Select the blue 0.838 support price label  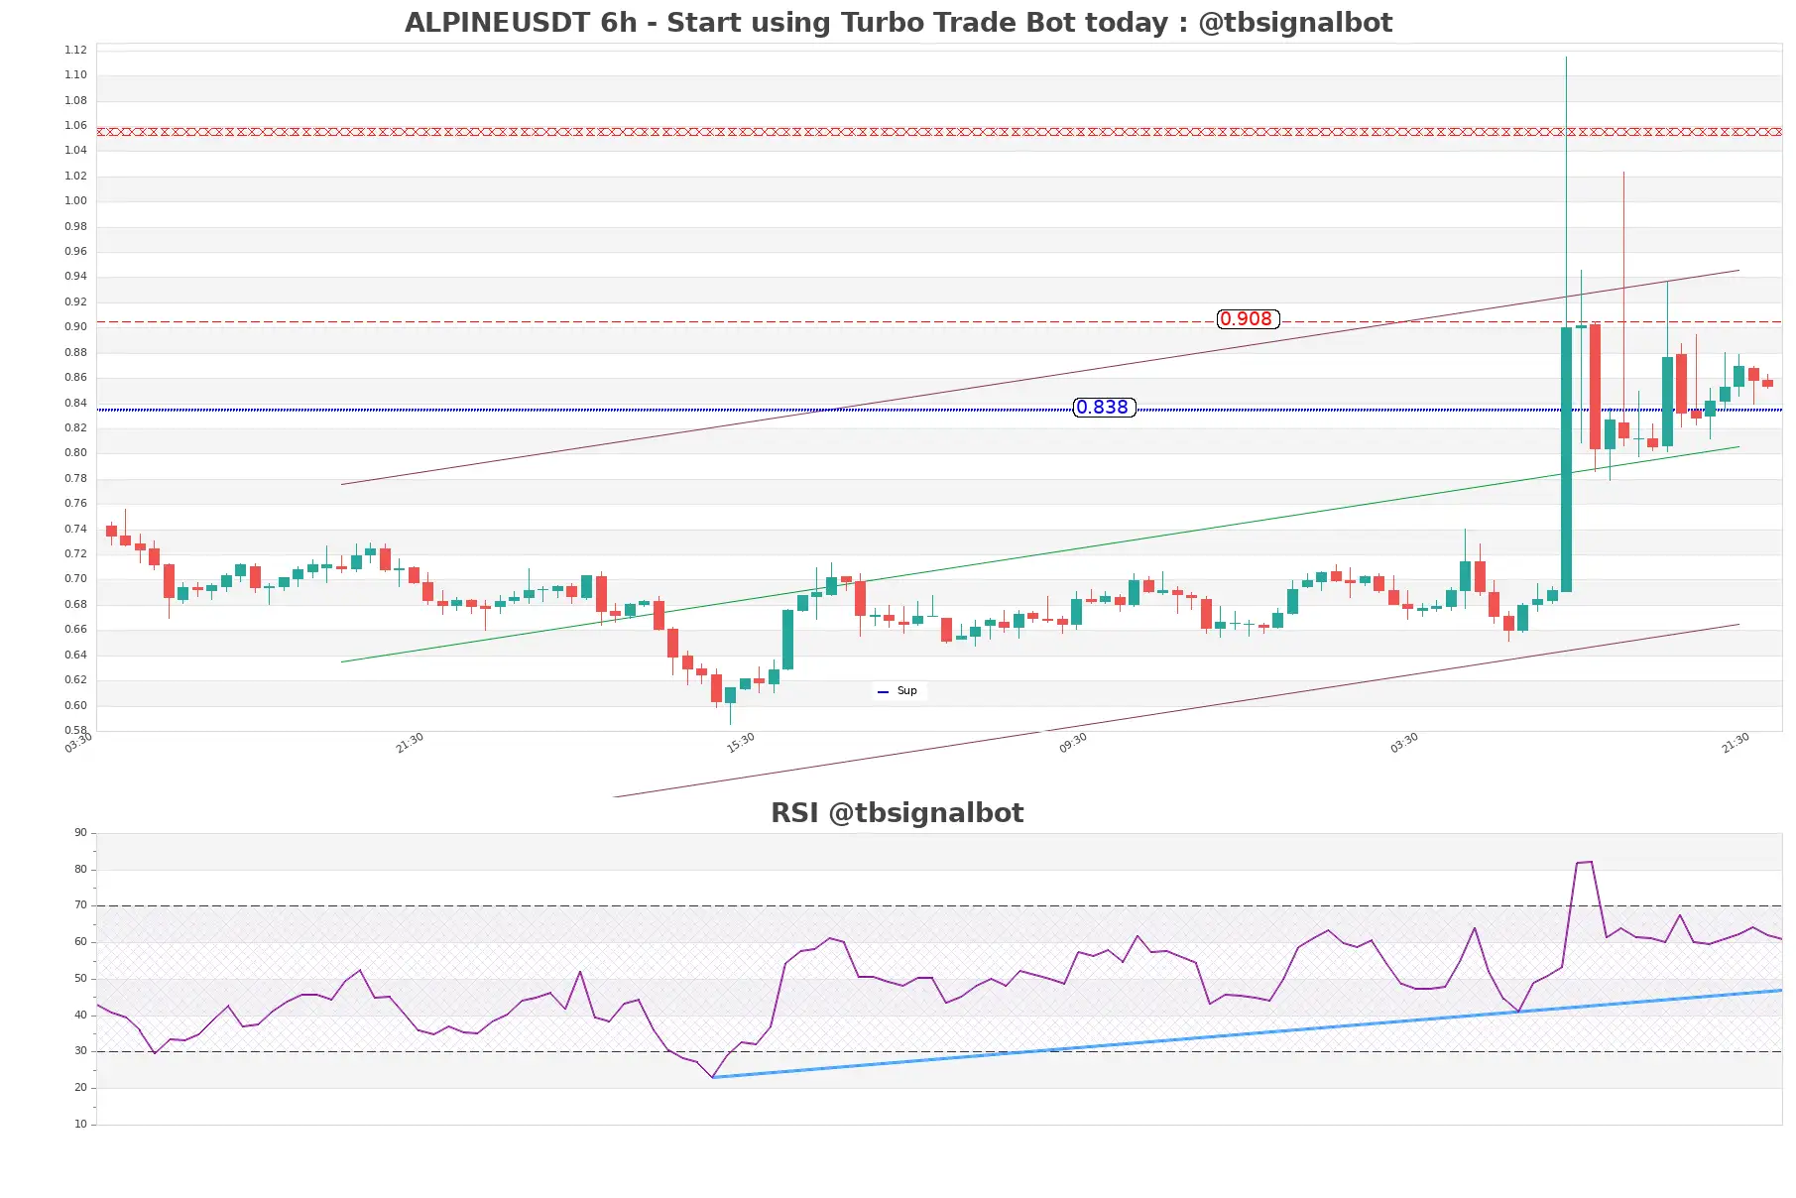(x=1104, y=408)
